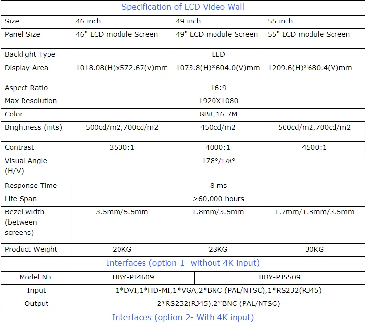The width and height of the screenshot is (381, 326).
Task: Select the '55 inch' size cell
Action: coord(280,21)
